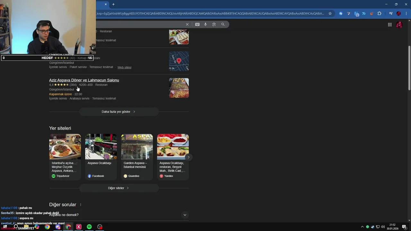Open the Tripadvisor Özçelik Aspava card
The image size is (411, 231).
(x=65, y=157)
